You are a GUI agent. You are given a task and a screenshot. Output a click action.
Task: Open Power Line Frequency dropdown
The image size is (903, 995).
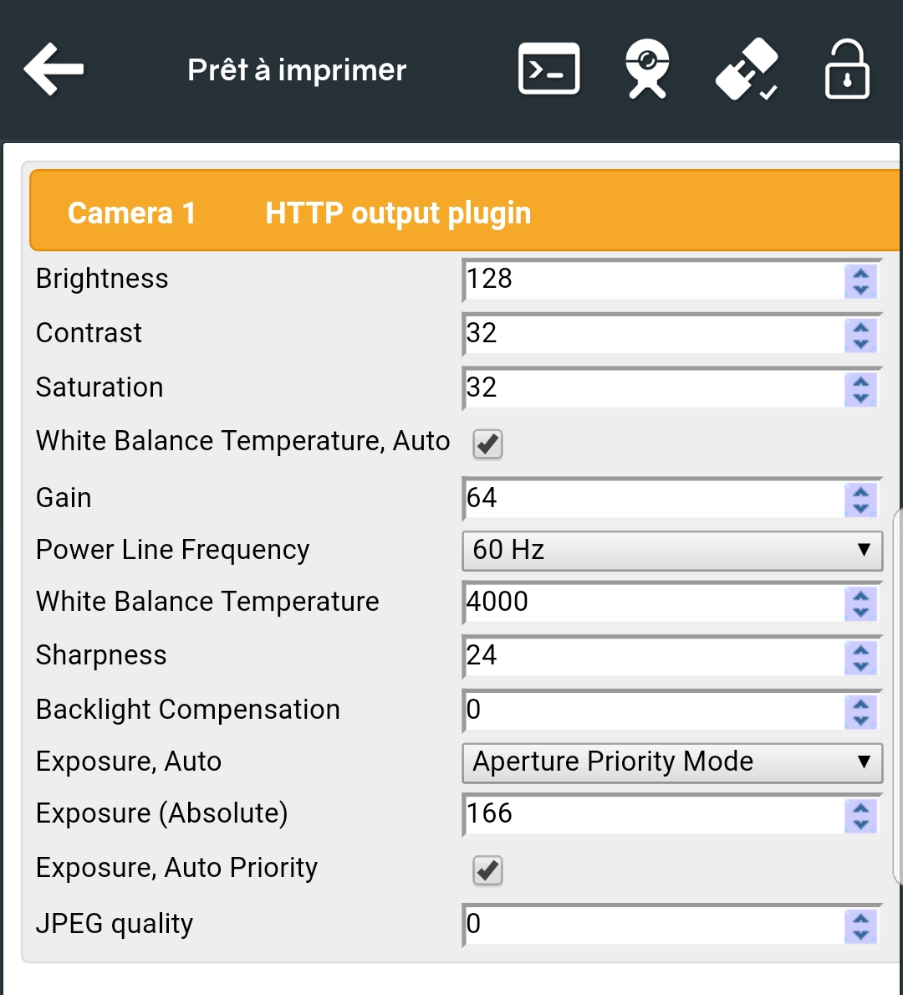(671, 550)
